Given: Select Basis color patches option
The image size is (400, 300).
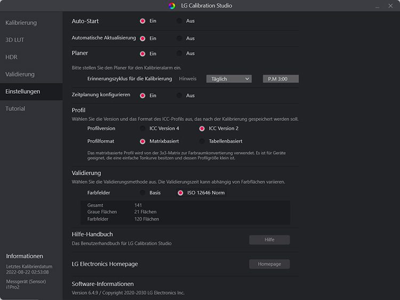Looking at the screenshot, I should tap(142, 193).
